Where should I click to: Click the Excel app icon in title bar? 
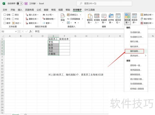[4, 3]
